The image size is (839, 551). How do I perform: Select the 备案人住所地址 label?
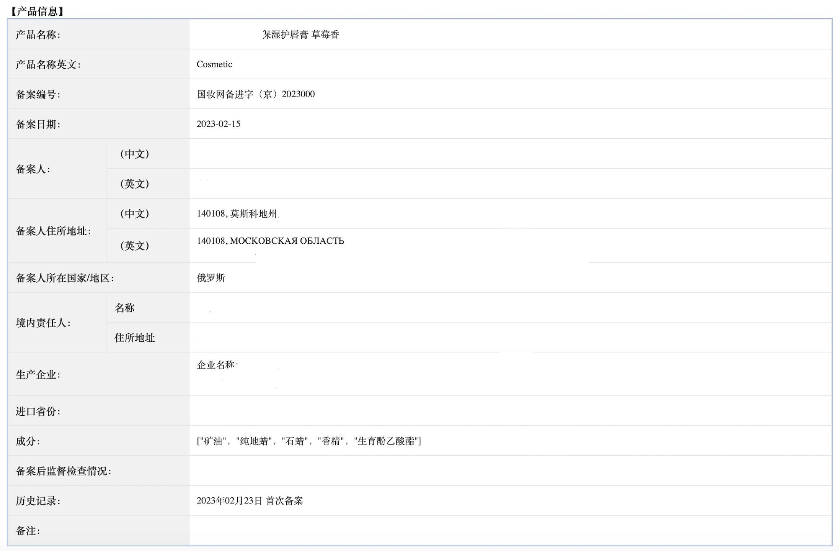click(x=53, y=231)
